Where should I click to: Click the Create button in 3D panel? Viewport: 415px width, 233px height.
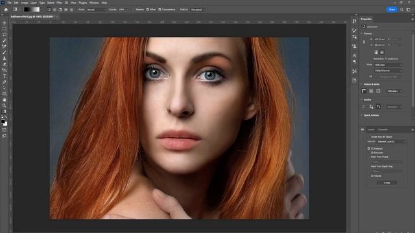click(x=387, y=183)
